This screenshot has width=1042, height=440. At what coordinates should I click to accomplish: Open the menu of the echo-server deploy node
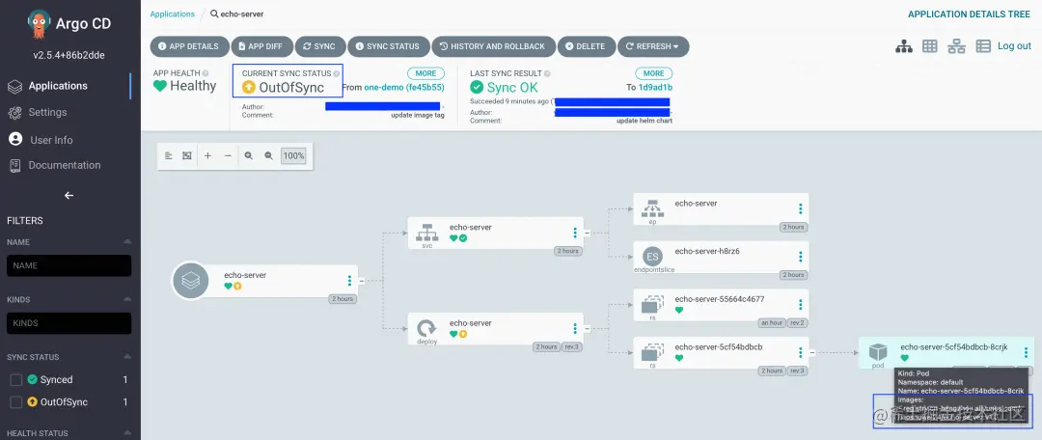tap(575, 328)
